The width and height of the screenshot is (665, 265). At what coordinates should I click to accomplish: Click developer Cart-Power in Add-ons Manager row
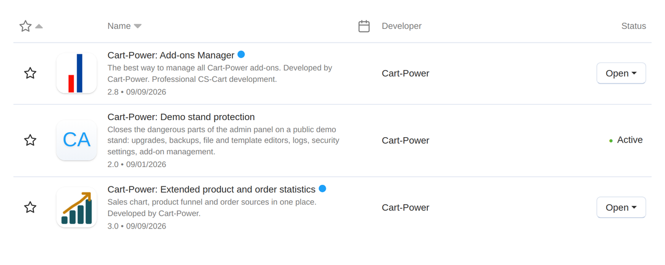[x=406, y=73]
